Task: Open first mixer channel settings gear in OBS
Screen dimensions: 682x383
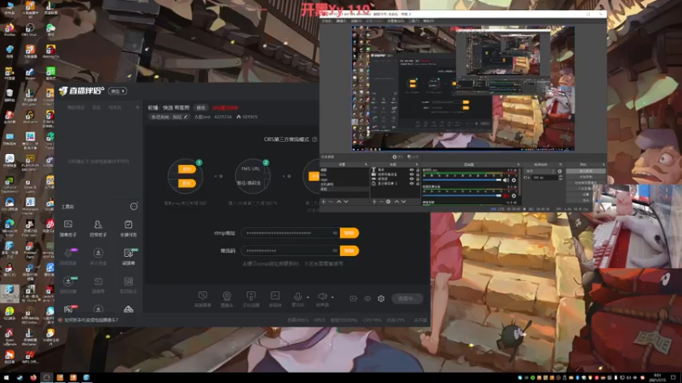Action: click(x=514, y=180)
